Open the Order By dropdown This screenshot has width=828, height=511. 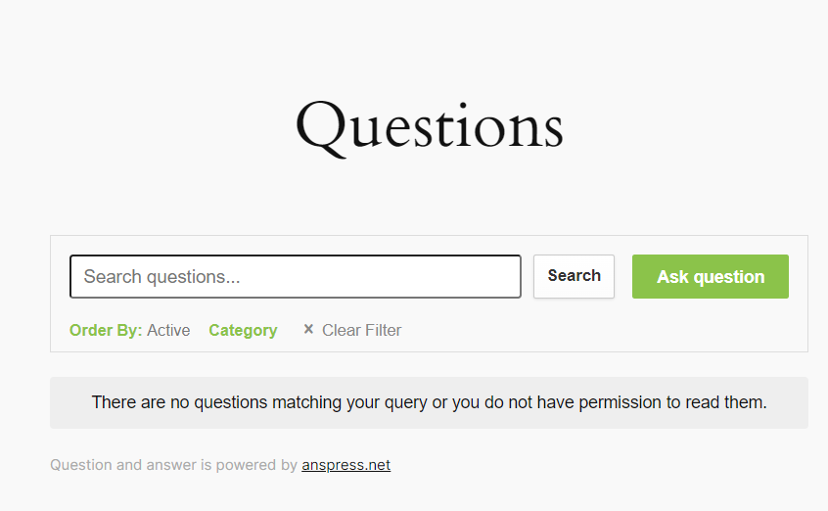[129, 330]
